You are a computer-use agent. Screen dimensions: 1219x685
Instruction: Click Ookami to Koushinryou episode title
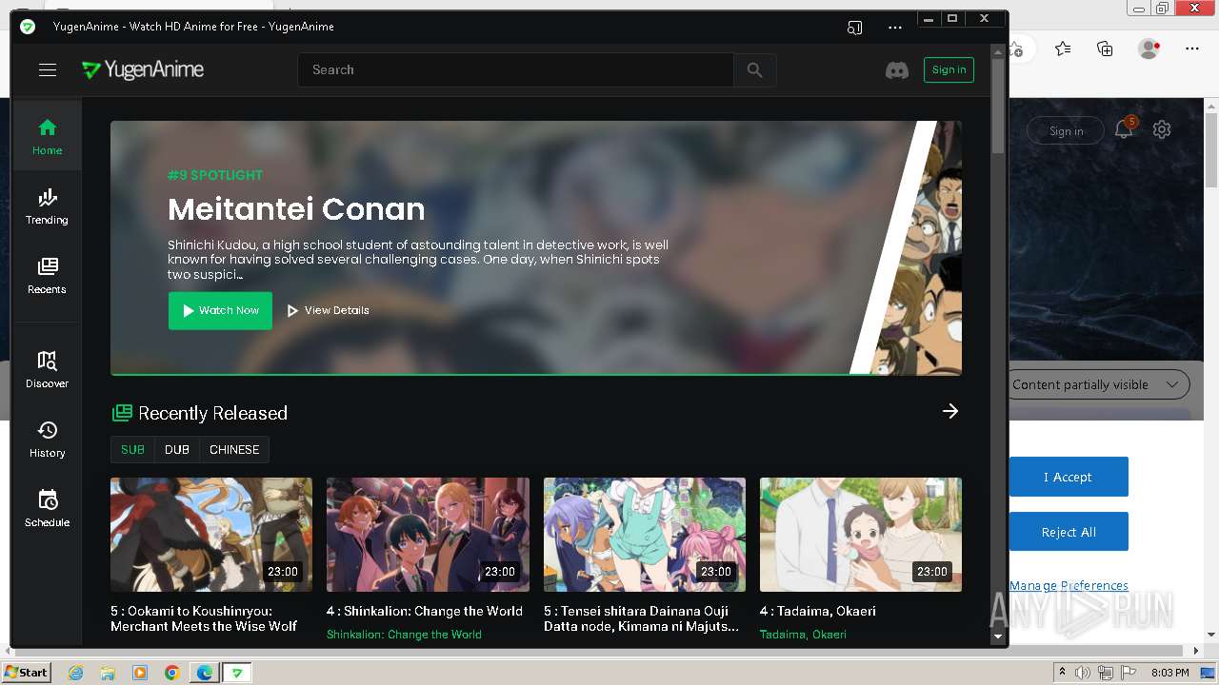tap(204, 618)
